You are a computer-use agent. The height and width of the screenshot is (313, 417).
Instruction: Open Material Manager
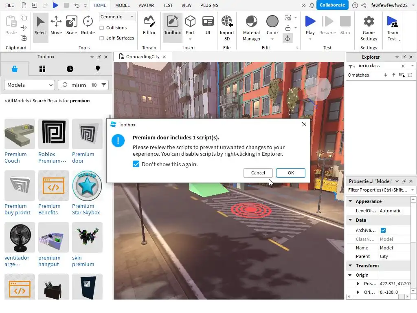[x=251, y=28]
